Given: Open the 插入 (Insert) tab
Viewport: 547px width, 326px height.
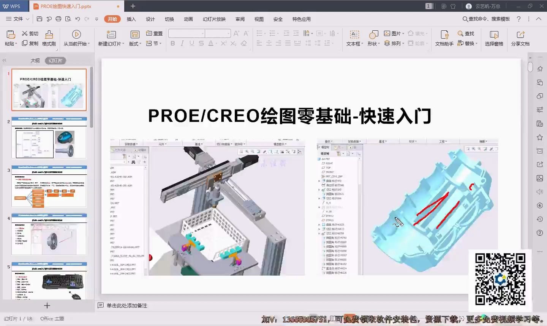Looking at the screenshot, I should point(131,19).
